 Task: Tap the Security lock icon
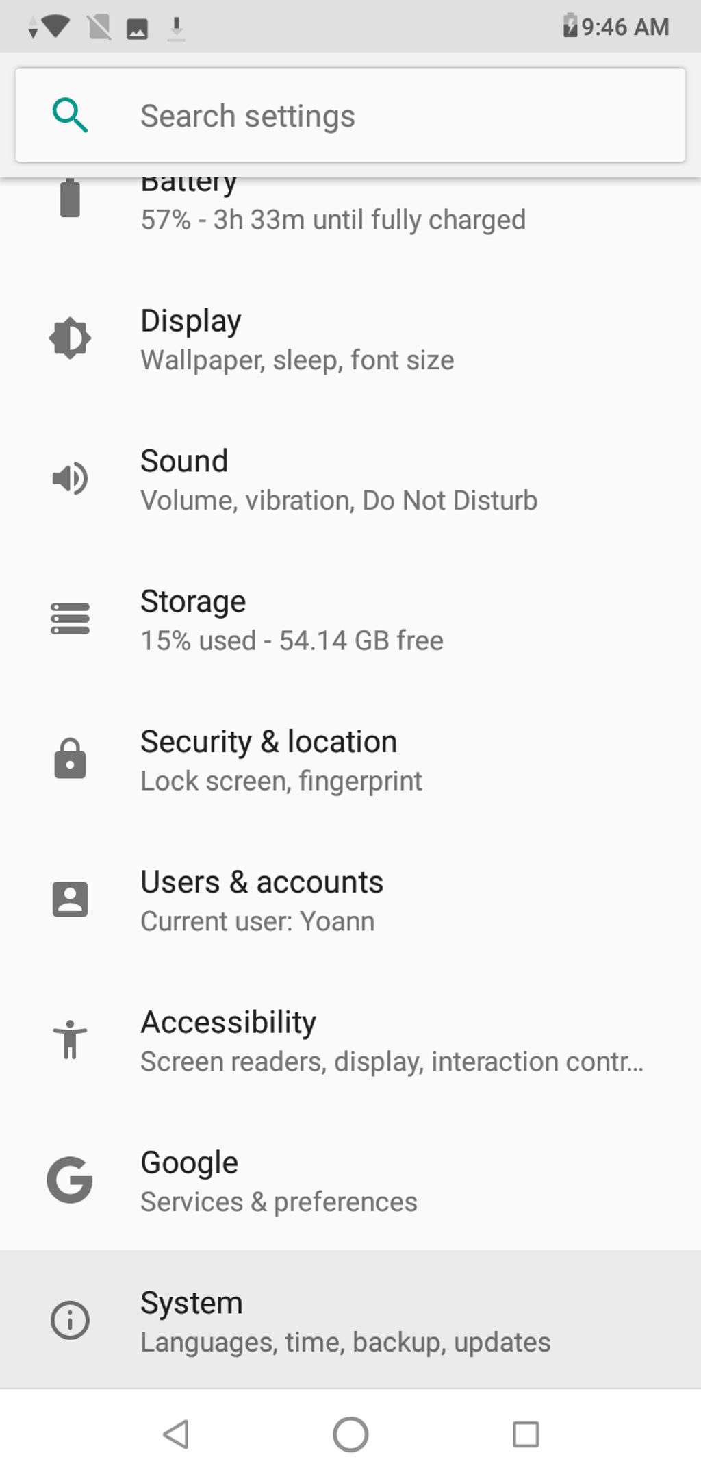(x=70, y=759)
